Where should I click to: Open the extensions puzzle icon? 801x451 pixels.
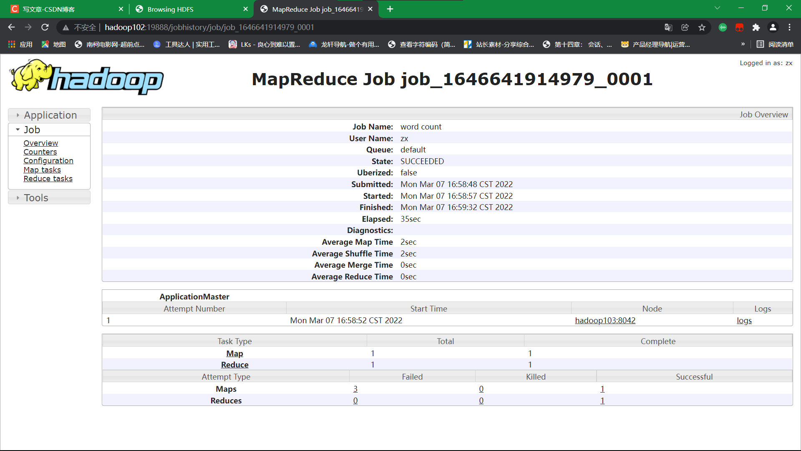(x=756, y=28)
